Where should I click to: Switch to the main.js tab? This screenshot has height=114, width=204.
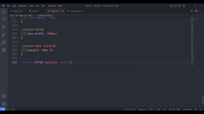coord(35,11)
